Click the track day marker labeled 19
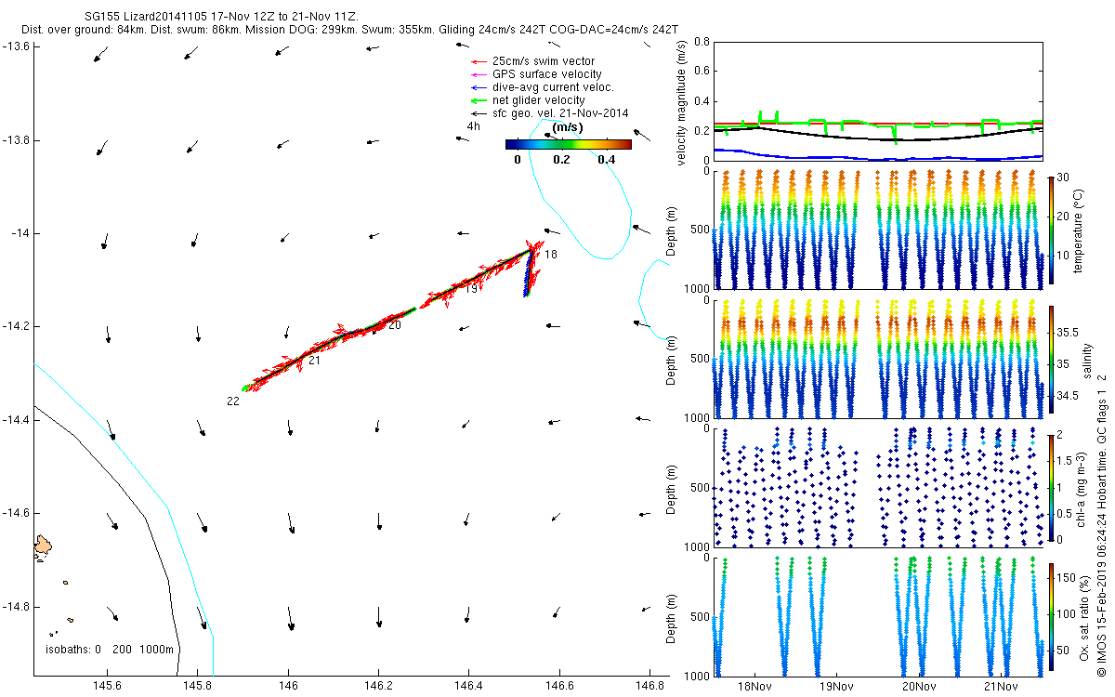1115x697 pixels. click(x=472, y=289)
